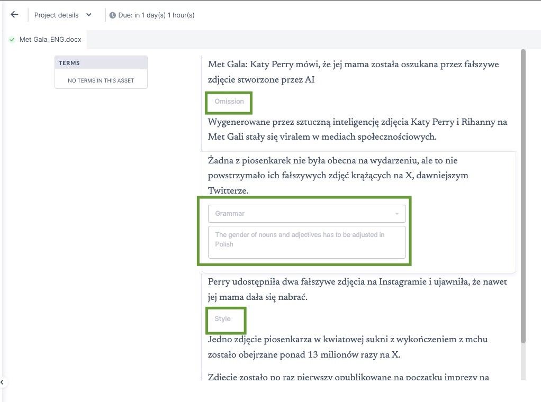Image resolution: width=541 pixels, height=402 pixels.
Task: Select the headline segment 'Met Gala: Katy Perry'
Action: pyautogui.click(x=353, y=72)
